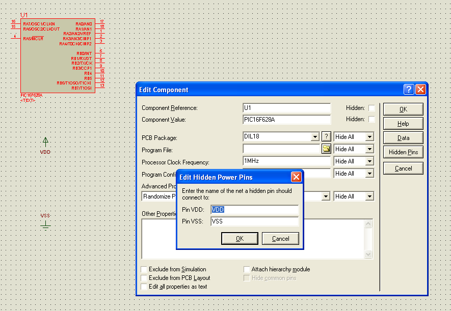The width and height of the screenshot is (451, 311).
Task: Click pin label RA6/OSC2/CLKOUT on the chip
Action: tap(41, 29)
